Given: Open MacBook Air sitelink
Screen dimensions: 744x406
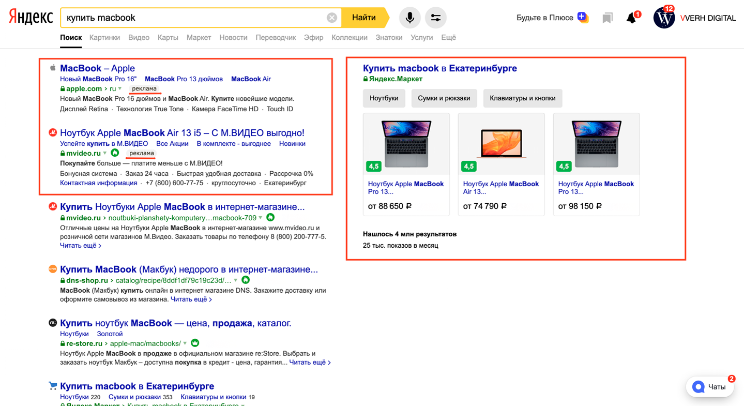Looking at the screenshot, I should point(251,79).
